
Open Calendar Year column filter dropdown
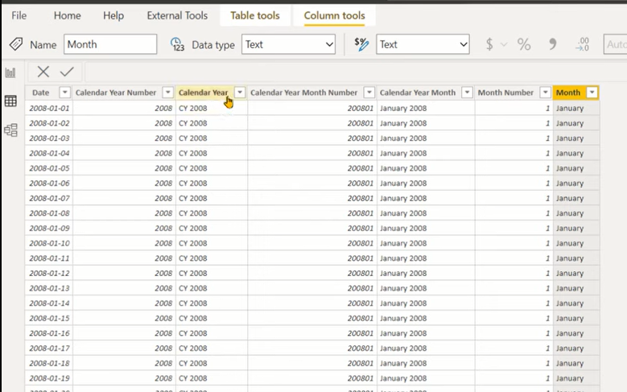240,93
